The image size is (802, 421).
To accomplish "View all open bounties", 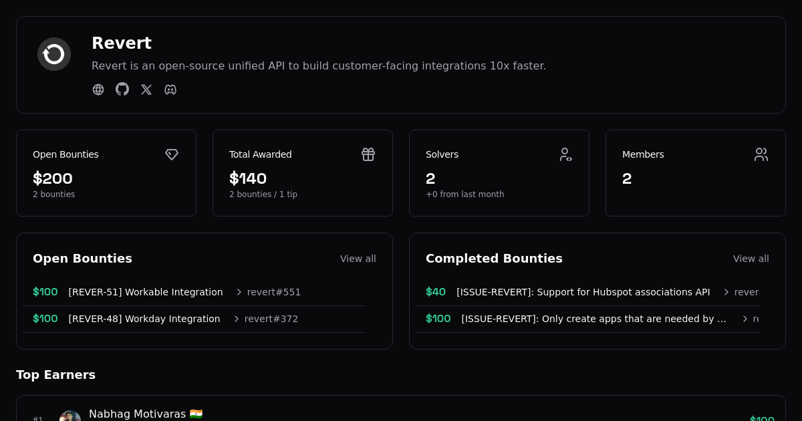I will pyautogui.click(x=358, y=259).
